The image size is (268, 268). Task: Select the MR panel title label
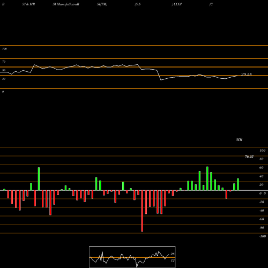[239, 139]
